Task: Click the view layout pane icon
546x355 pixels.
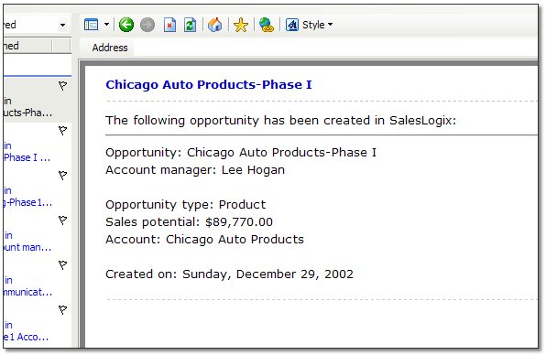Action: (x=92, y=25)
